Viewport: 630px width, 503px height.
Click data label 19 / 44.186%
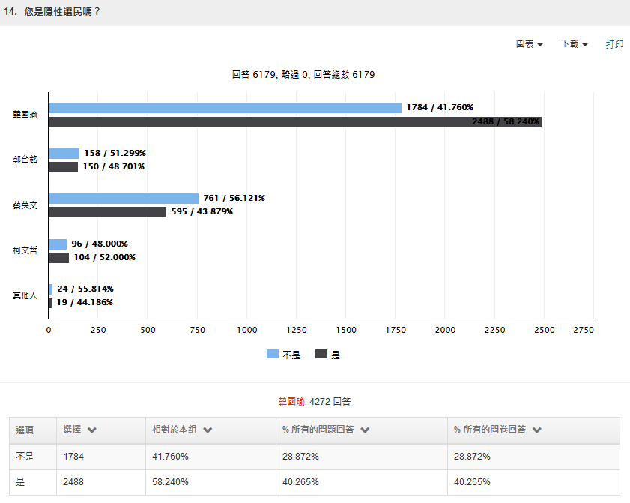85,302
